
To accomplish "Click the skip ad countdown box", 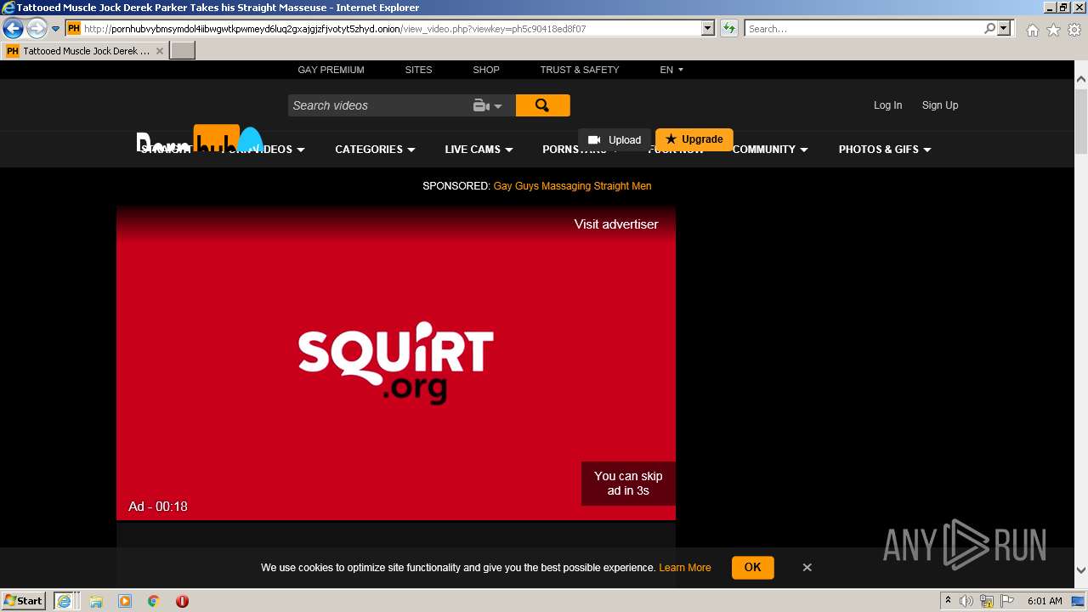I will click(628, 484).
